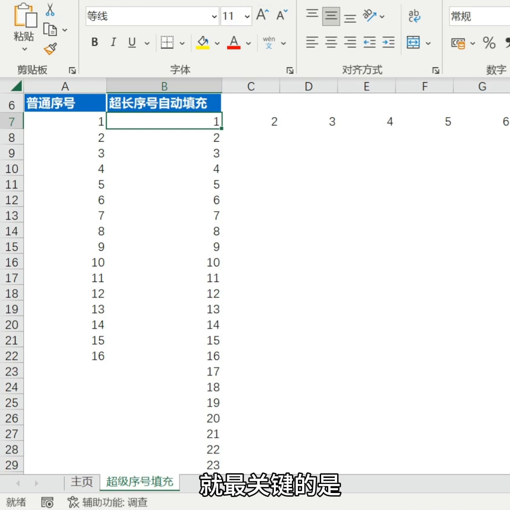Select active cell B7 containing 1

click(164, 121)
